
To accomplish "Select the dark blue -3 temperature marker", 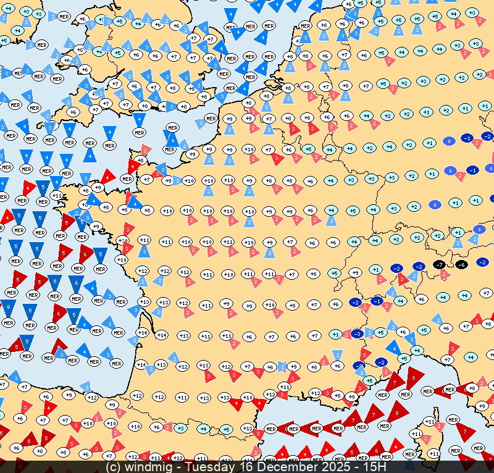I will (x=356, y=333).
